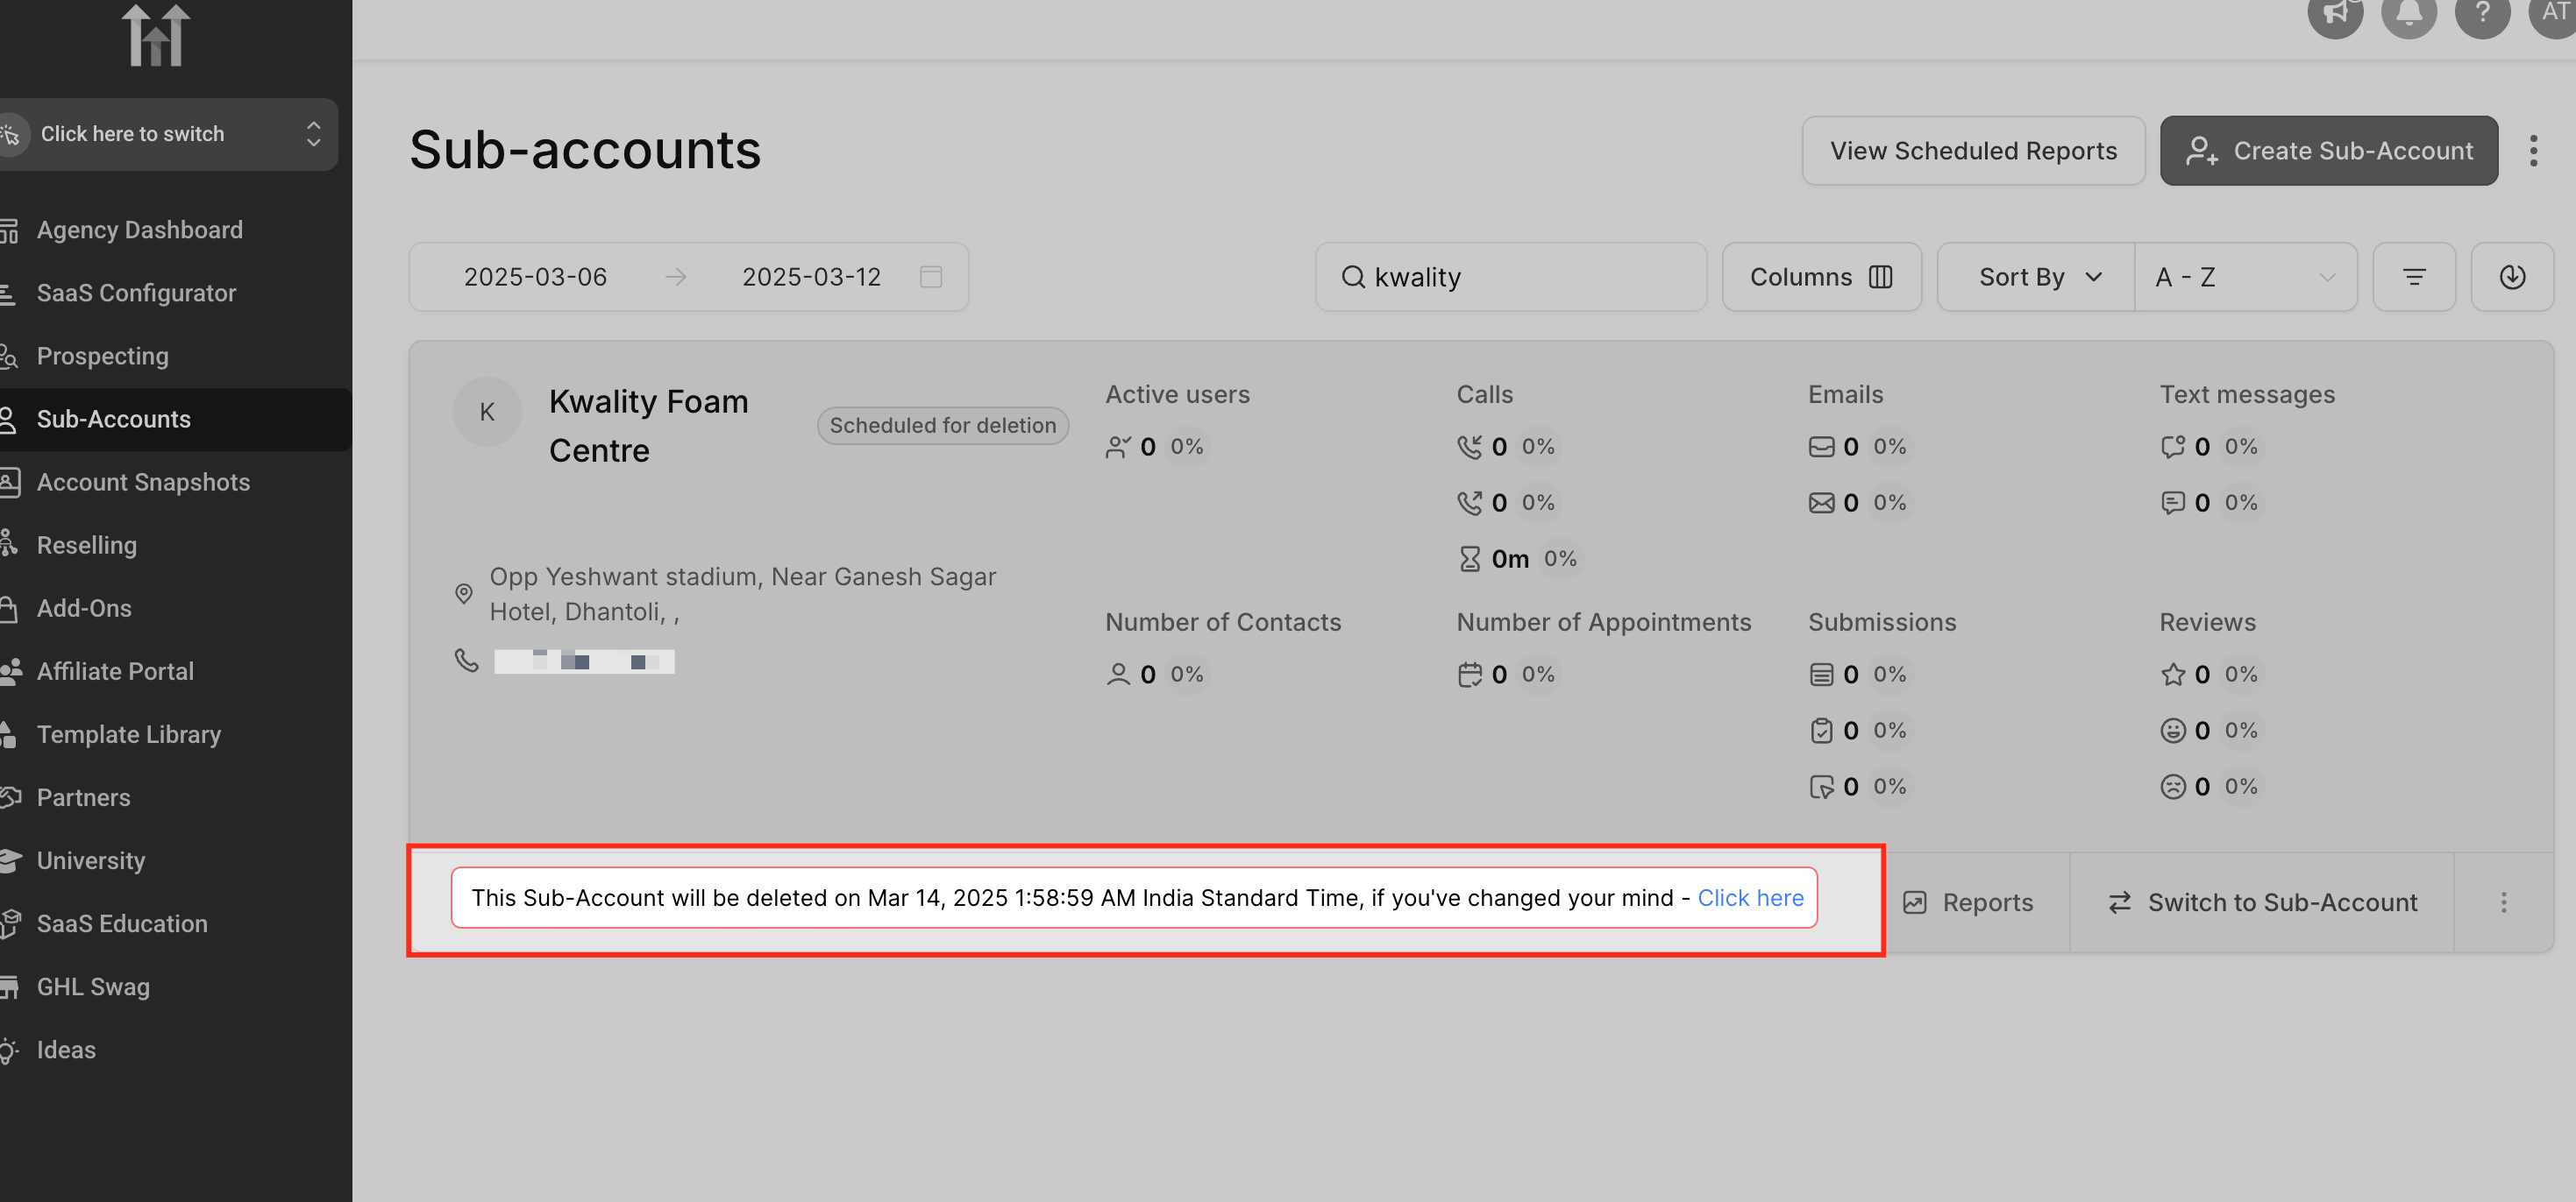Open the three-dot menu beside Create Sub-Account
The width and height of the screenshot is (2576, 1202).
(2532, 151)
